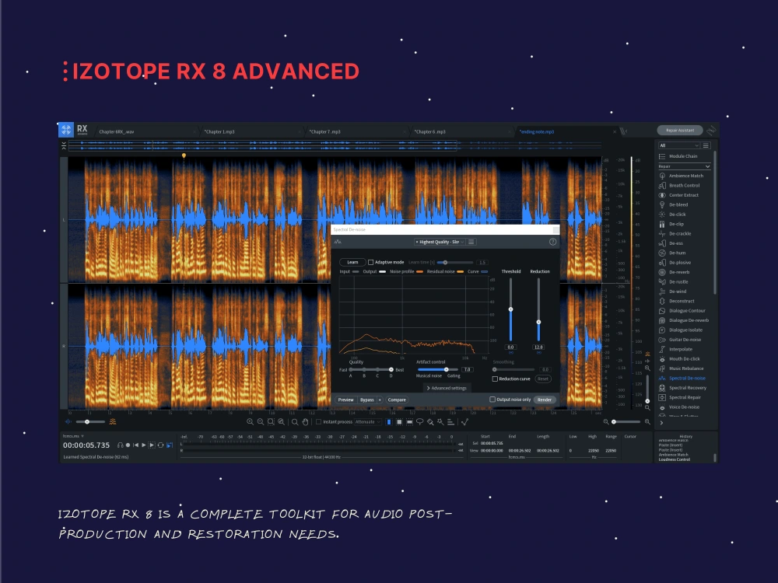
Task: Click the Render button
Action: (545, 400)
